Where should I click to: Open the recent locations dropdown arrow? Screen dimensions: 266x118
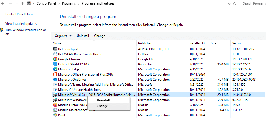click(x=17, y=3)
